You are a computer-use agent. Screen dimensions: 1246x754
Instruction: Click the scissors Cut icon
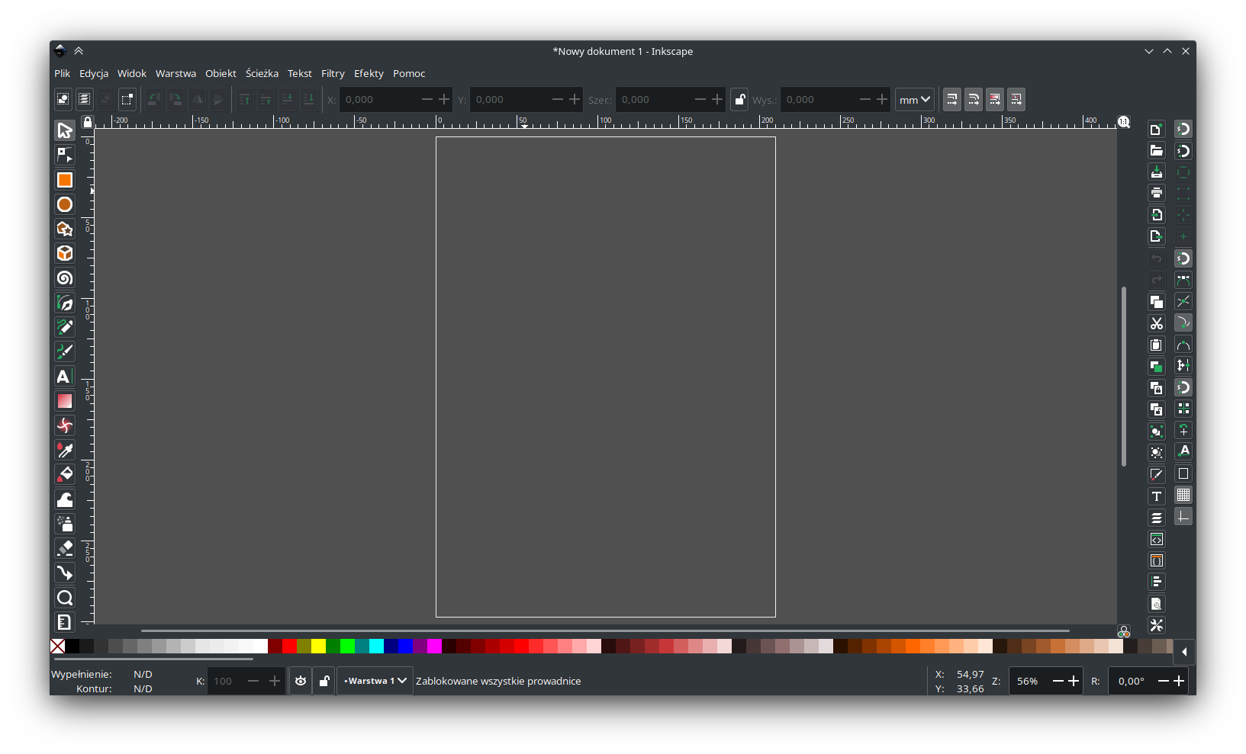pyautogui.click(x=1157, y=324)
